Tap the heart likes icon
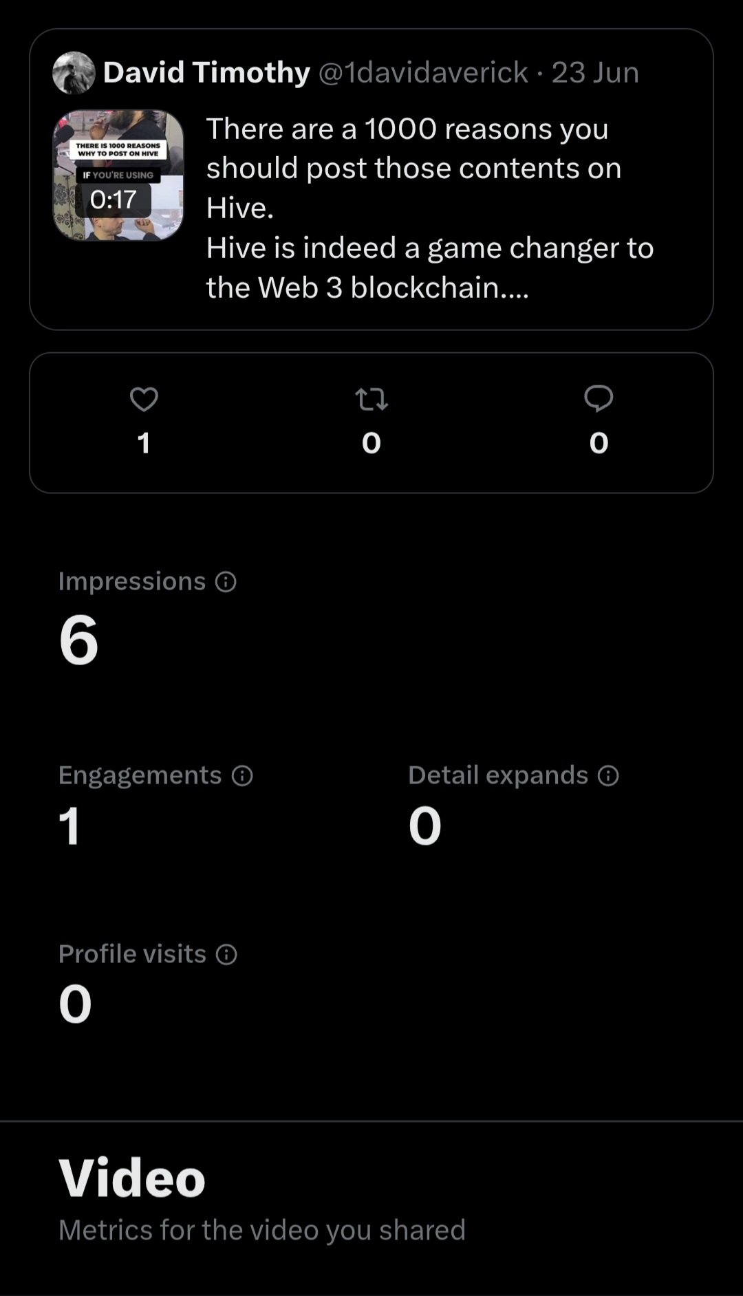This screenshot has height=1296, width=743. [144, 399]
